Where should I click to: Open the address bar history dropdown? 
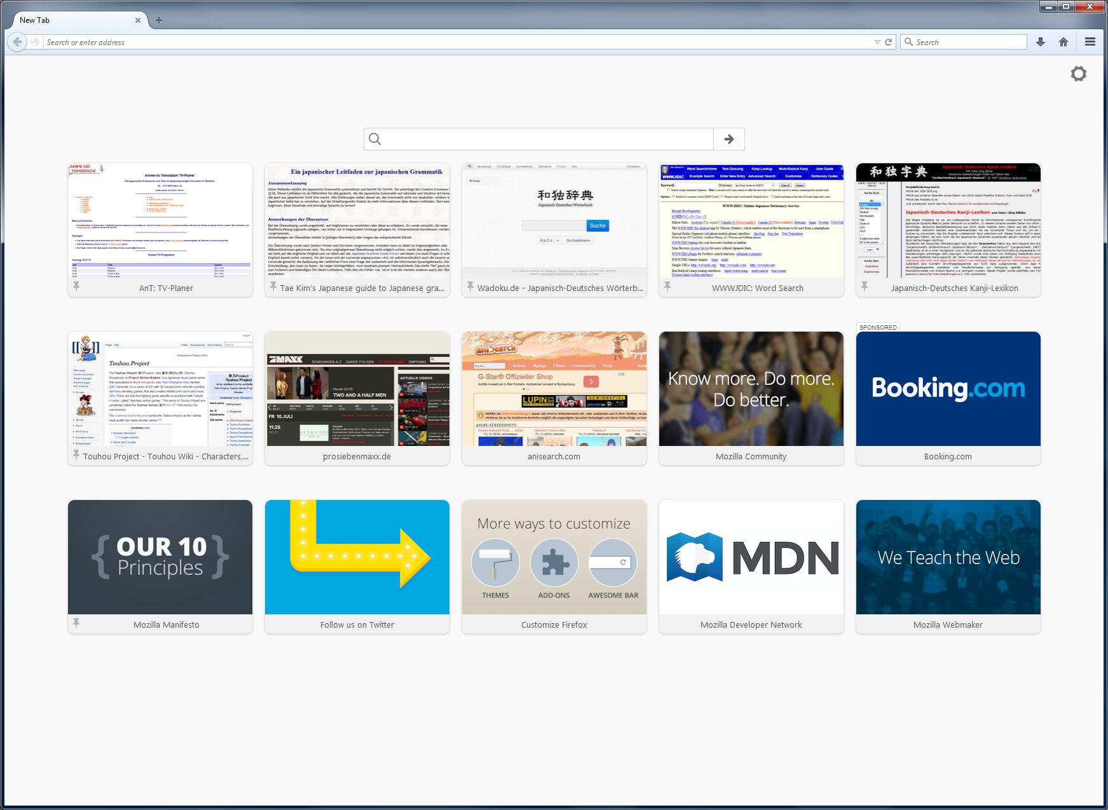point(877,42)
